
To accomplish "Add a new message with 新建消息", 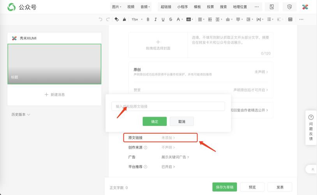I will click(55, 94).
